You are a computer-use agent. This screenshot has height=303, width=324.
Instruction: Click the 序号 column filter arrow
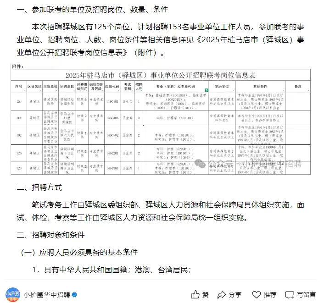click(25, 90)
